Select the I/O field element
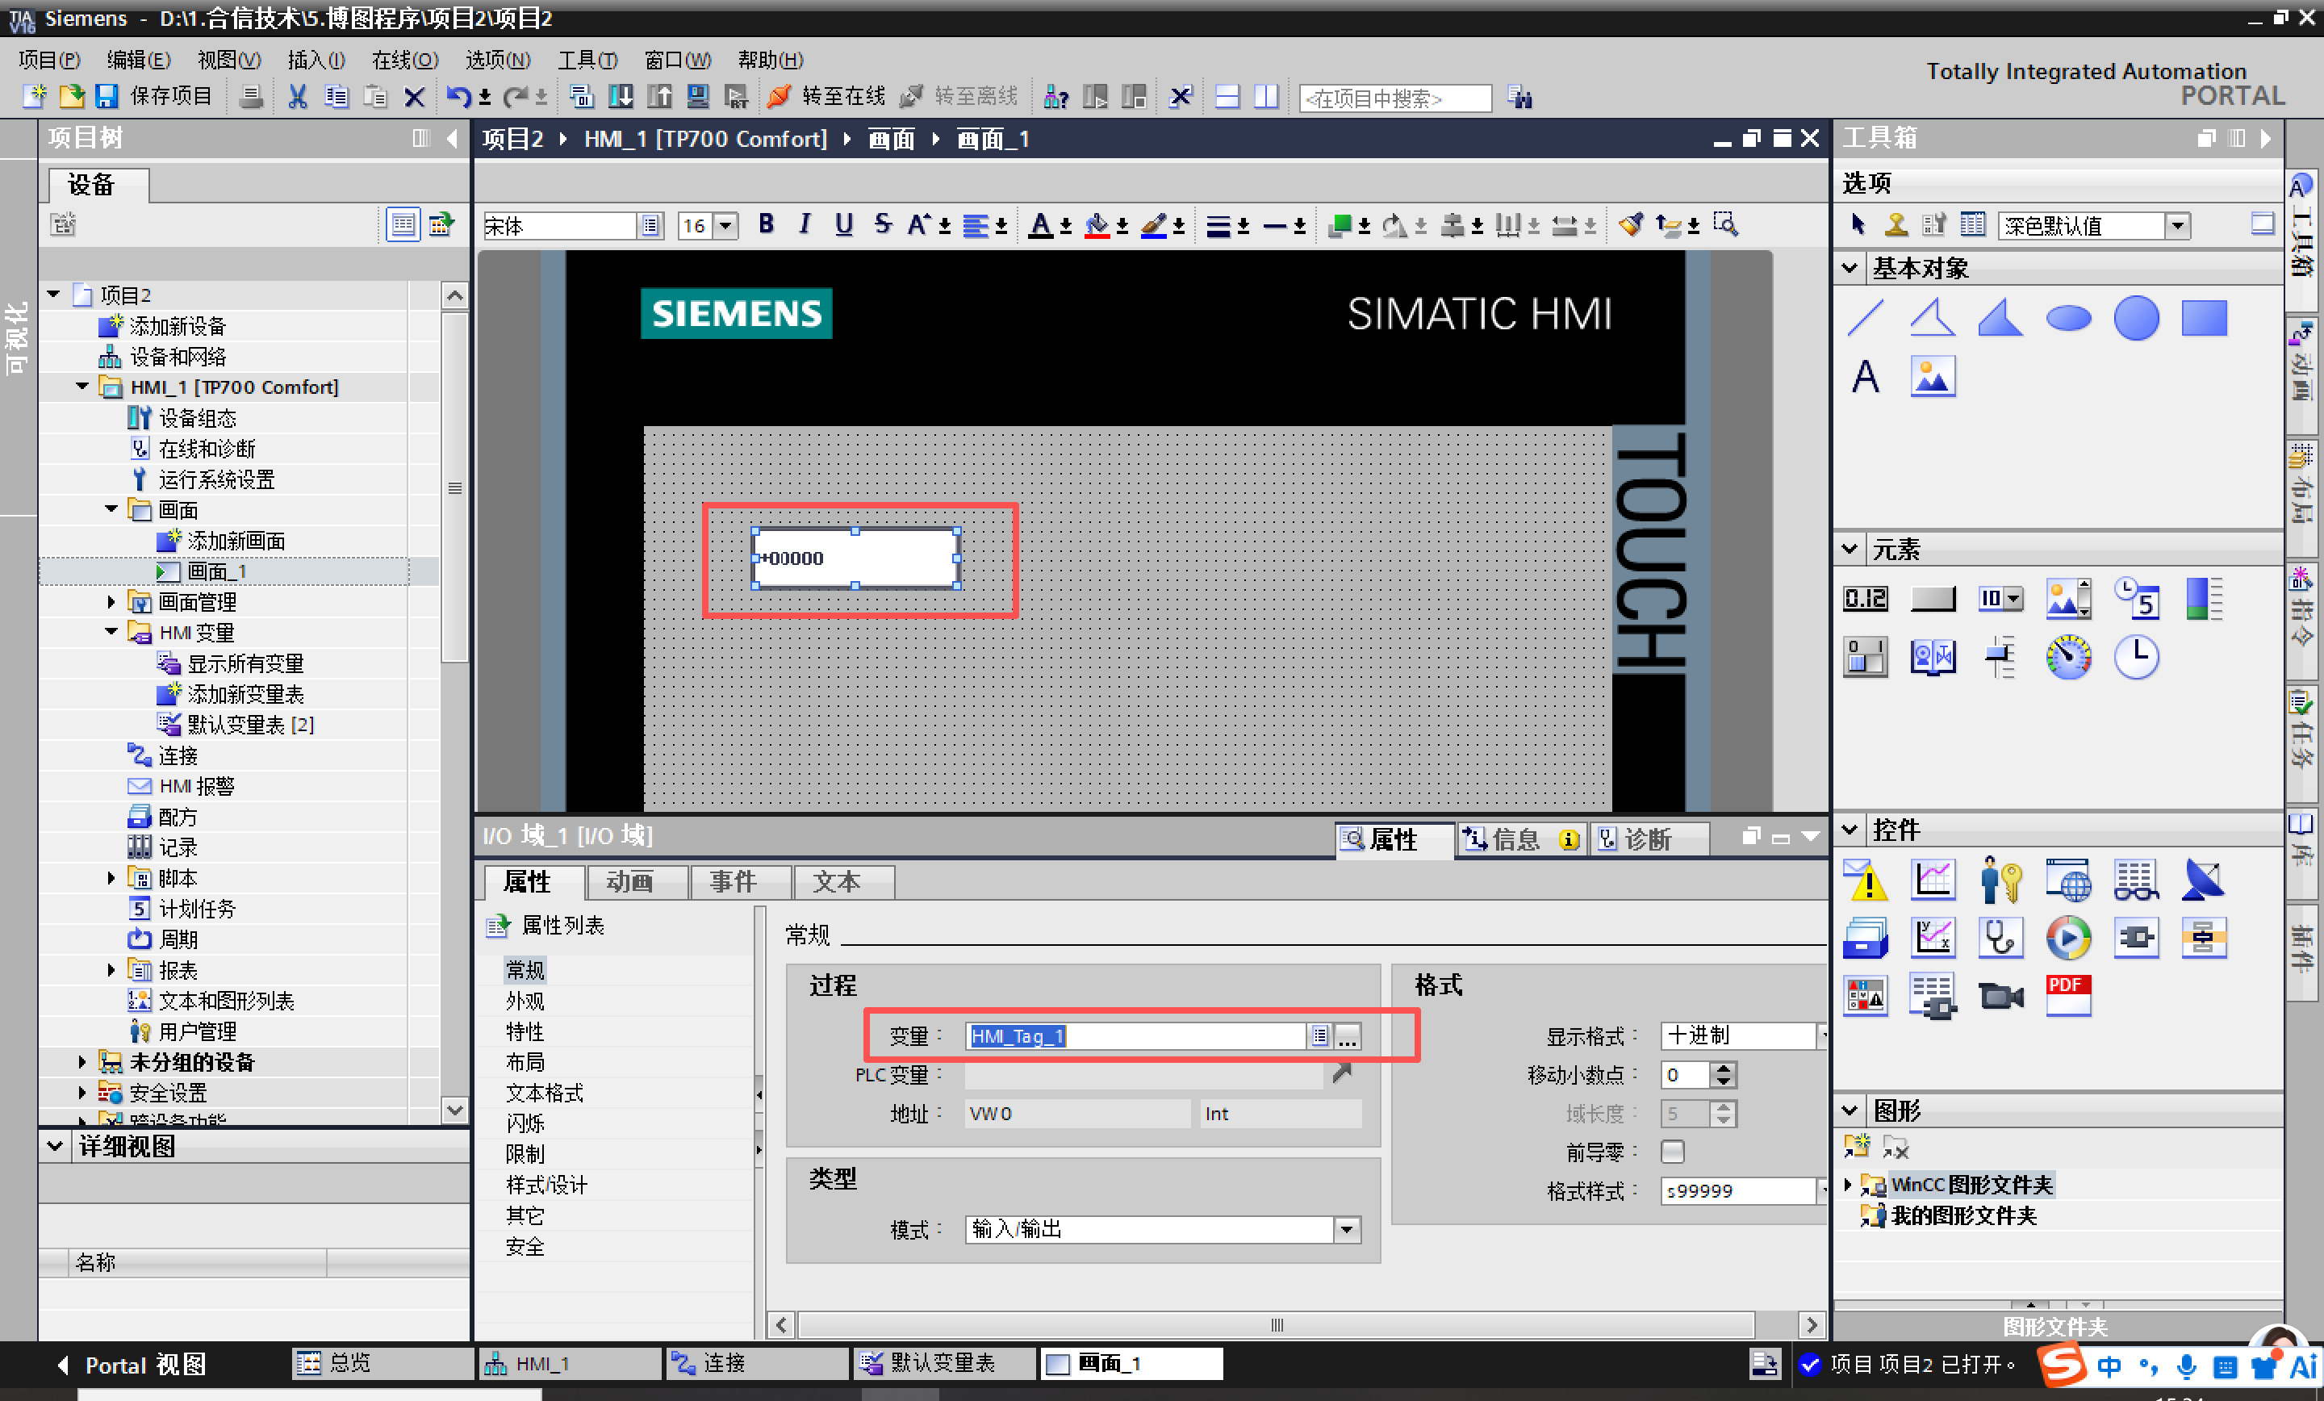2324x1401 pixels. tap(1865, 598)
